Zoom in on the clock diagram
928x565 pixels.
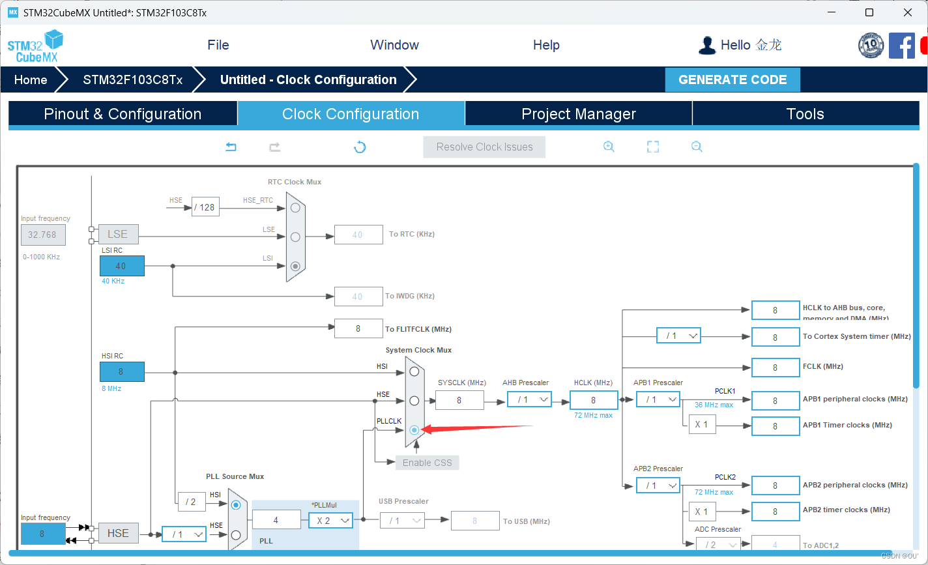[x=609, y=147]
